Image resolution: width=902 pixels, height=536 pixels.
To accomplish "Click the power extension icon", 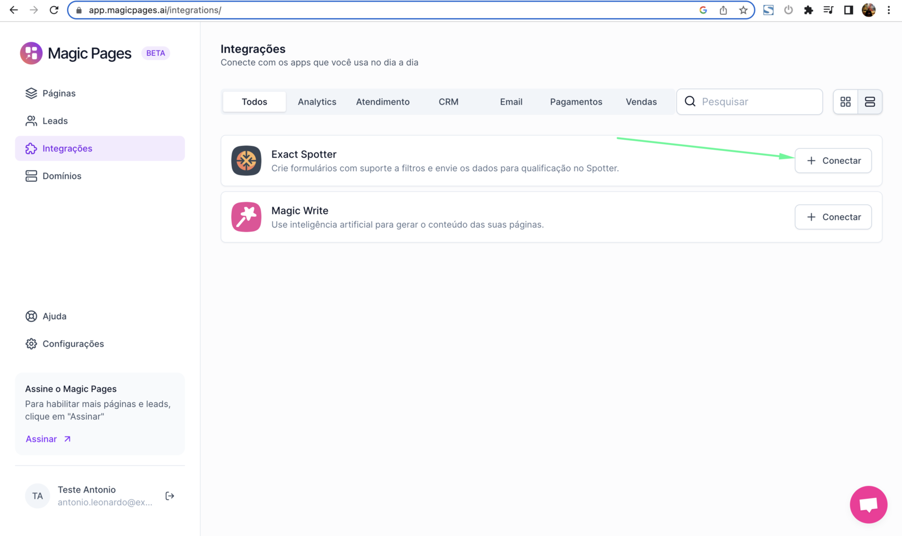I will 788,10.
